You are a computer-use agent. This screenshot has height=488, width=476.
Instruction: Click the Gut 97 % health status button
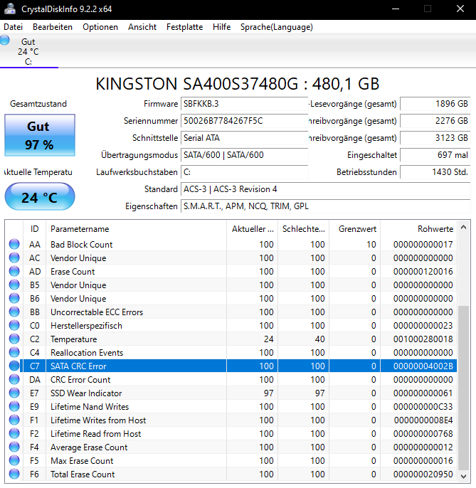(x=40, y=135)
